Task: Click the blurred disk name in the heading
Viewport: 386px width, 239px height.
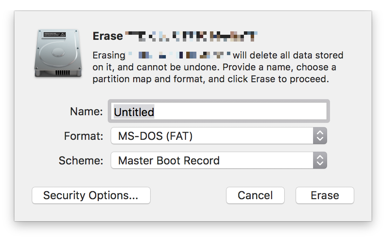Action: pos(192,36)
